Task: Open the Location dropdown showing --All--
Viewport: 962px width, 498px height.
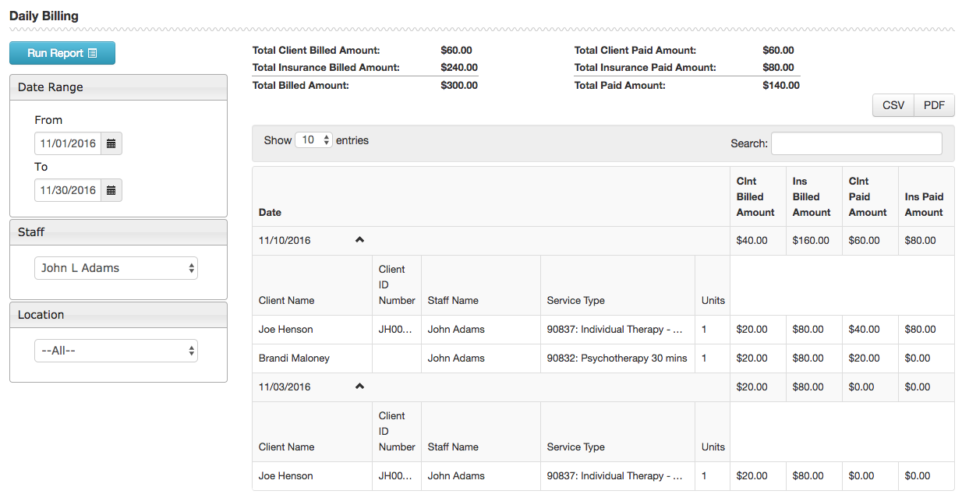Action: pos(116,351)
